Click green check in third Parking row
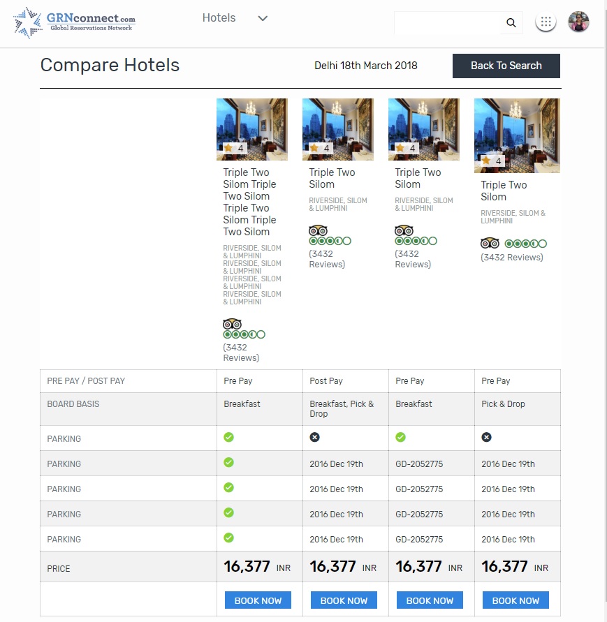The height and width of the screenshot is (622, 607). pos(228,487)
